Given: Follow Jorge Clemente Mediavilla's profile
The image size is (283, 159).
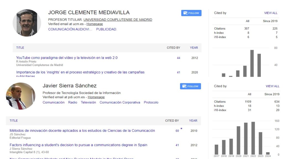Looking at the screenshot, I should (191, 13).
